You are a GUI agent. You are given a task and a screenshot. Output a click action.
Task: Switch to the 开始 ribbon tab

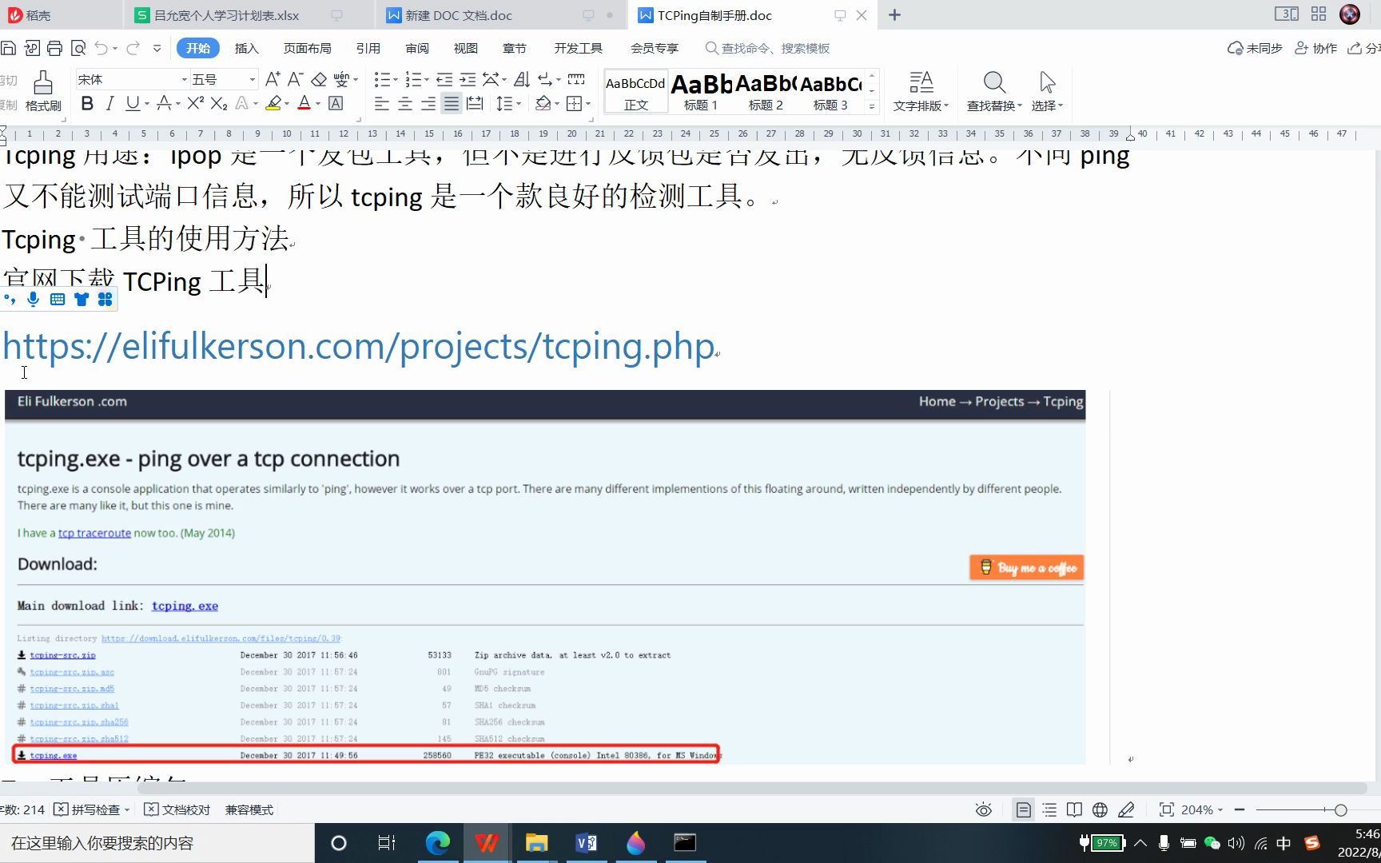pyautogui.click(x=198, y=48)
